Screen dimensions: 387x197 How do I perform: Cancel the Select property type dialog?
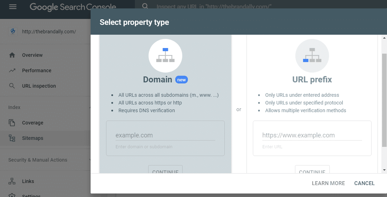[x=364, y=183]
